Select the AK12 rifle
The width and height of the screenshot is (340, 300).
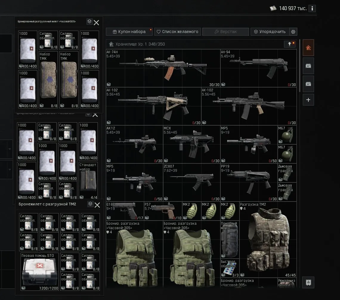click(135, 144)
